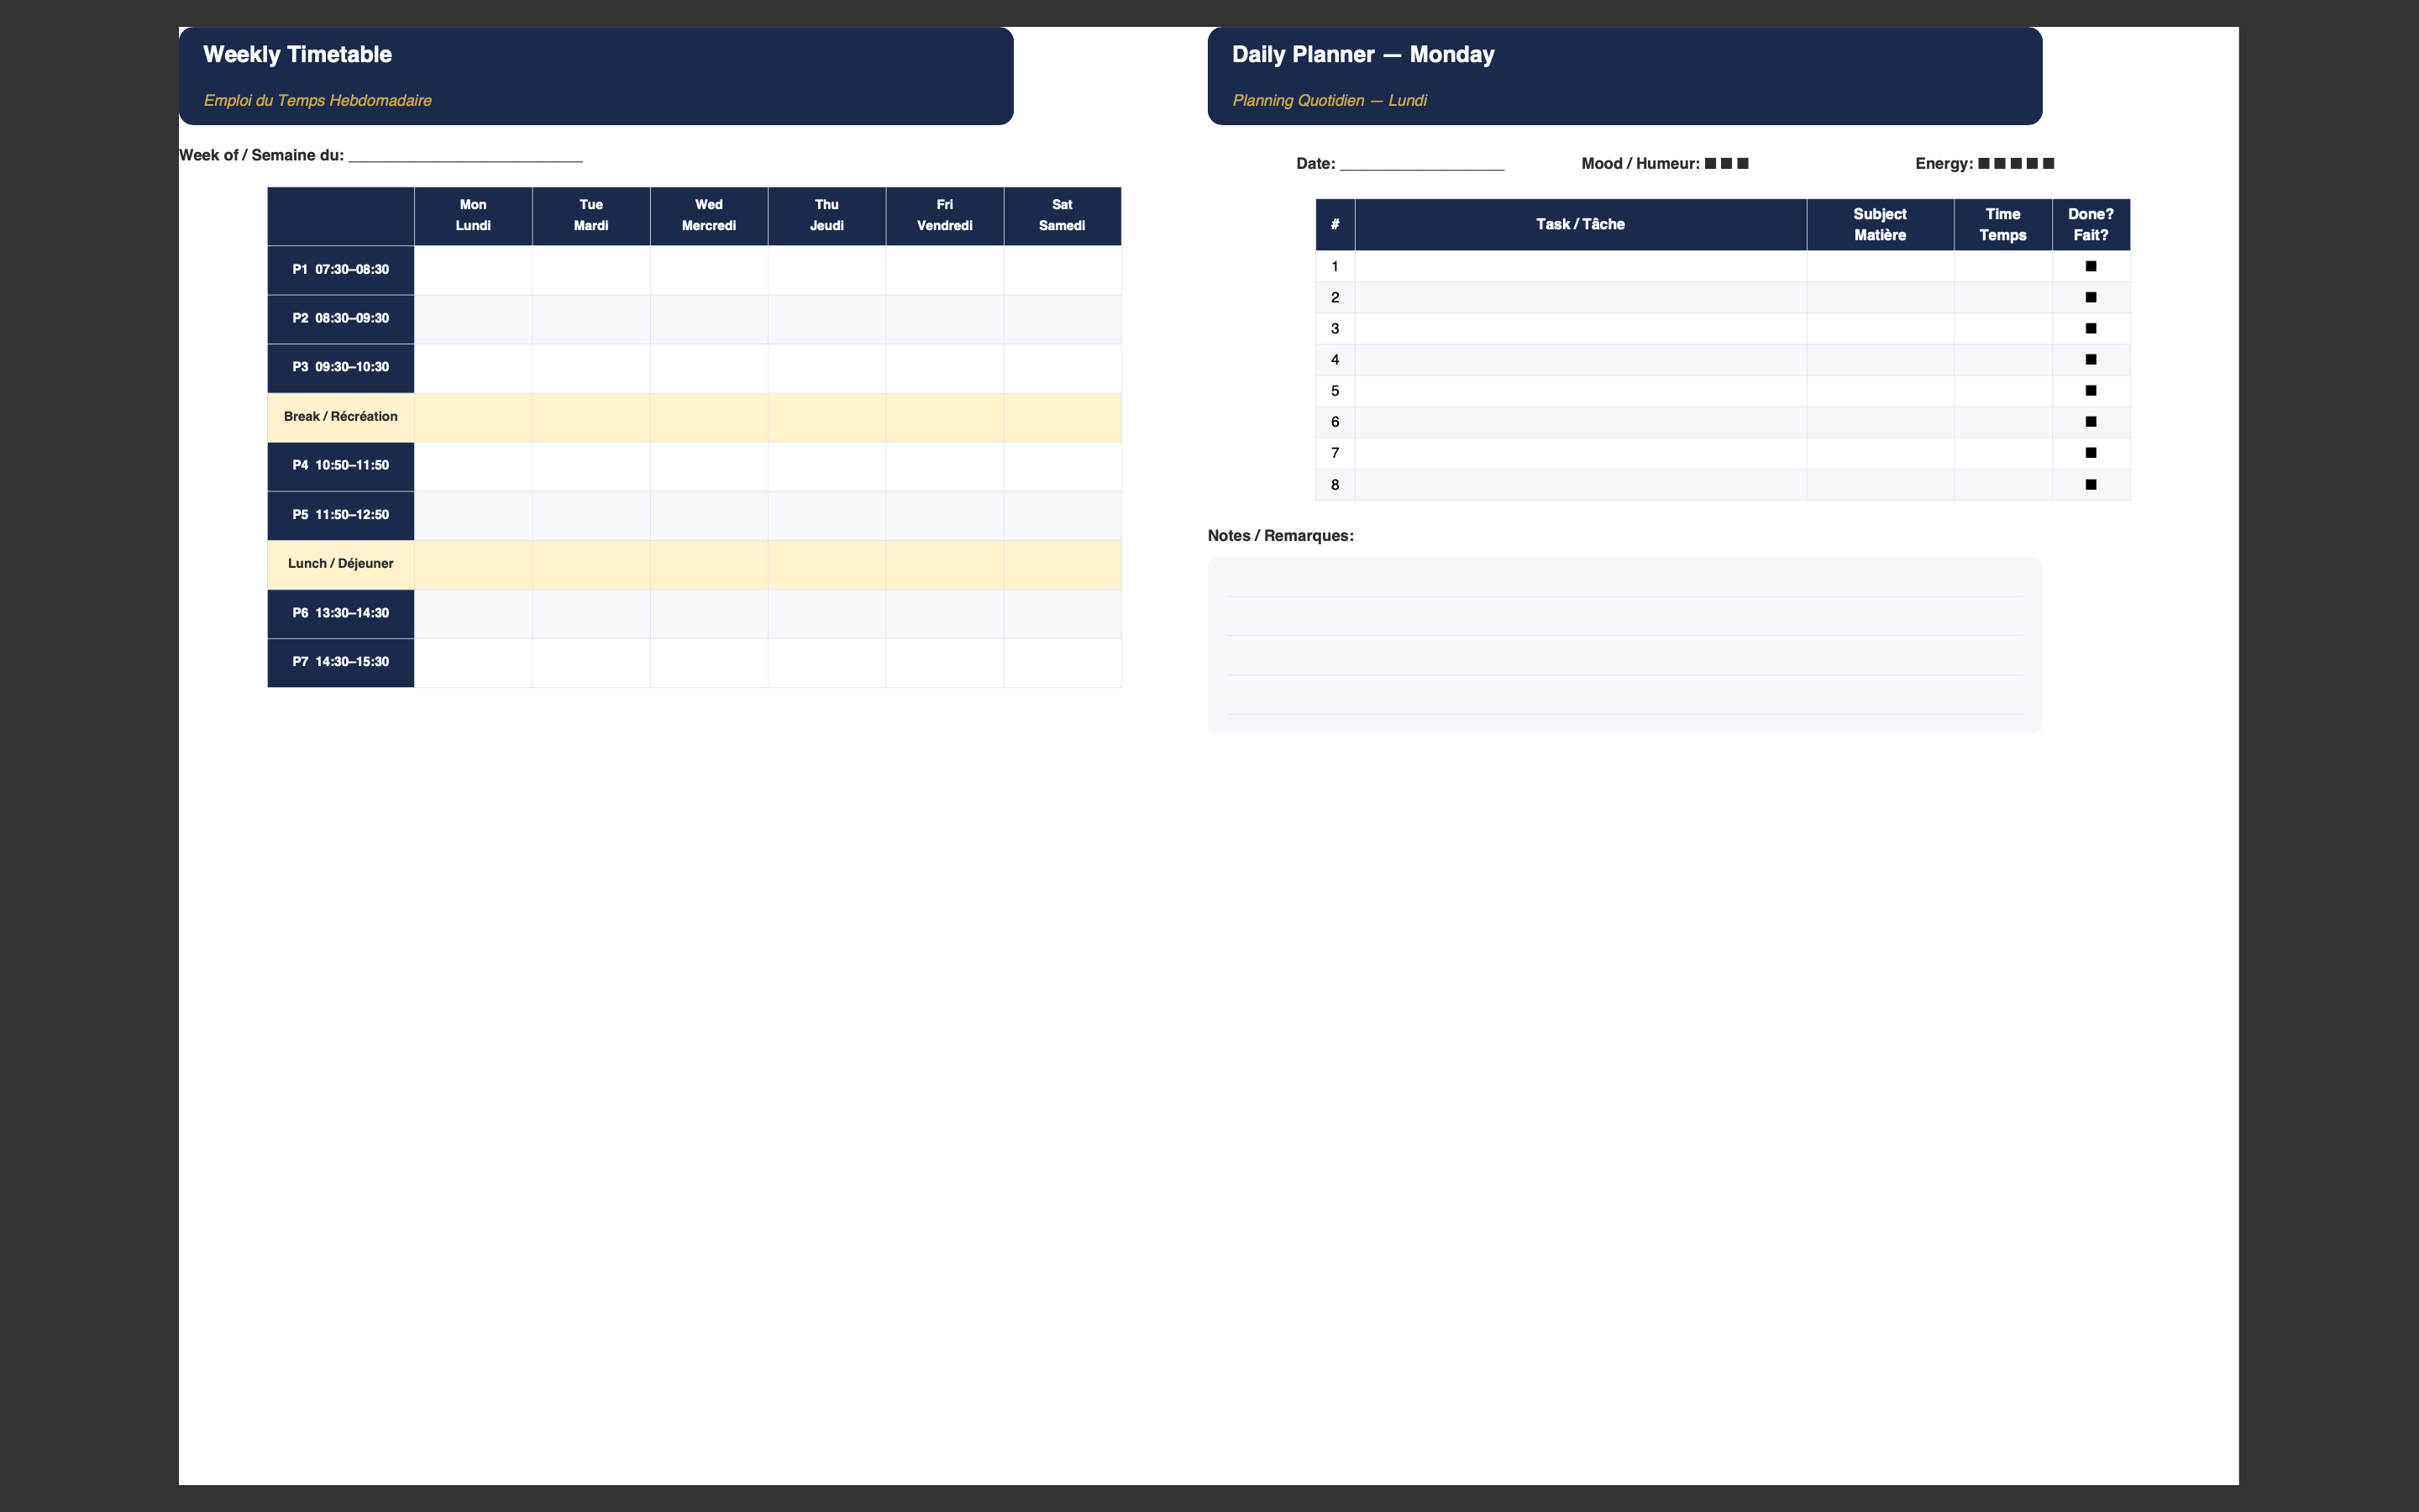The width and height of the screenshot is (2419, 1512).
Task: Click row number 3 in the planner
Action: (x=1335, y=328)
